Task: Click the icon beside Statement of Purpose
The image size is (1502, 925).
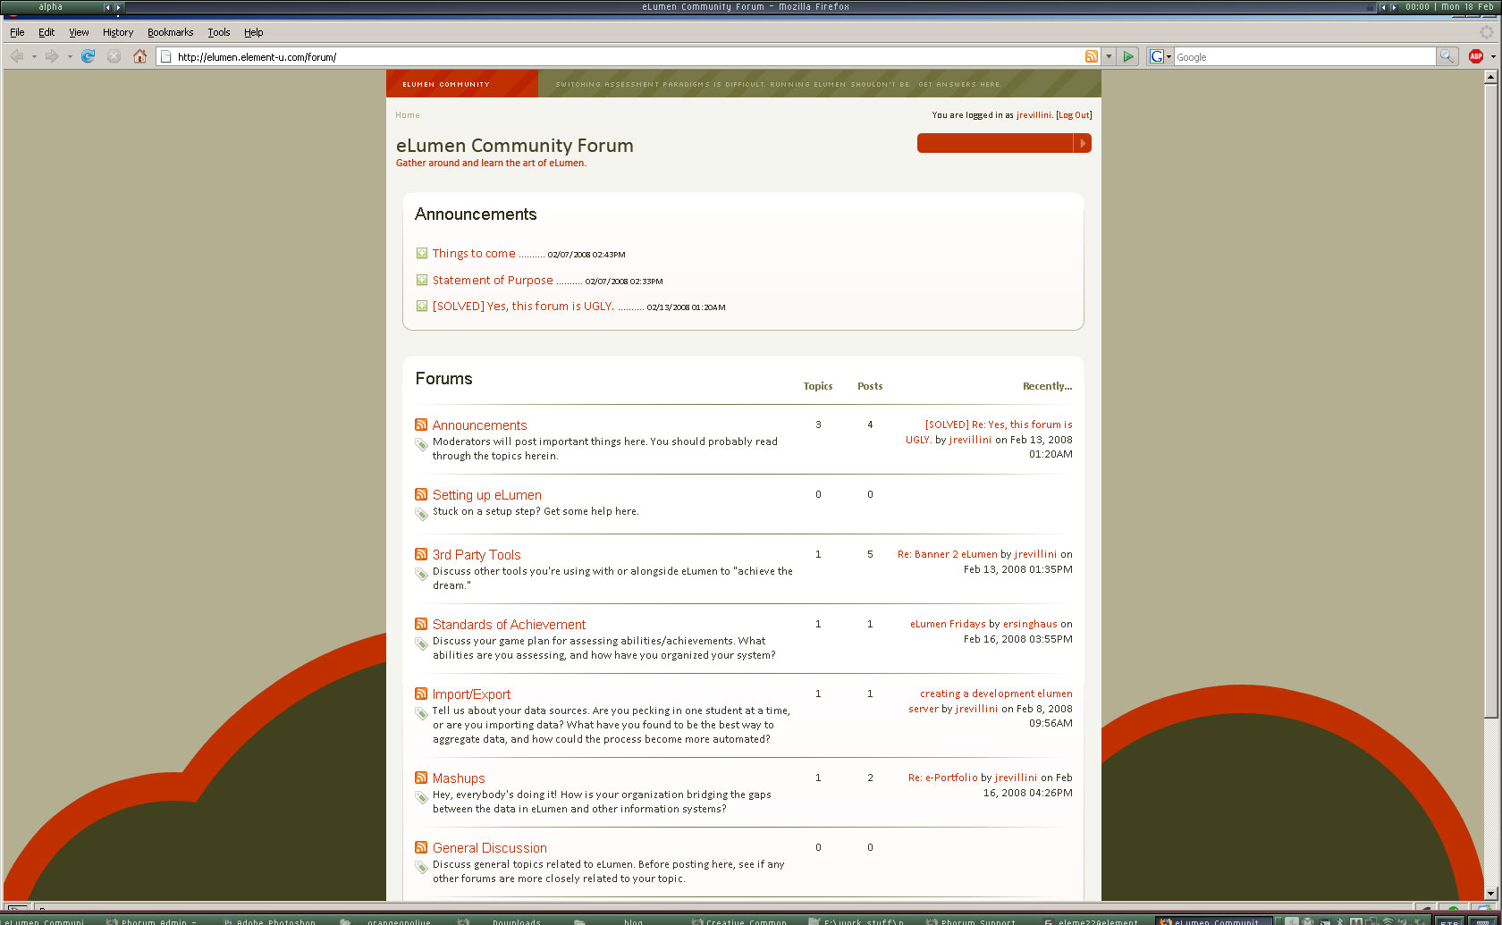Action: click(422, 280)
